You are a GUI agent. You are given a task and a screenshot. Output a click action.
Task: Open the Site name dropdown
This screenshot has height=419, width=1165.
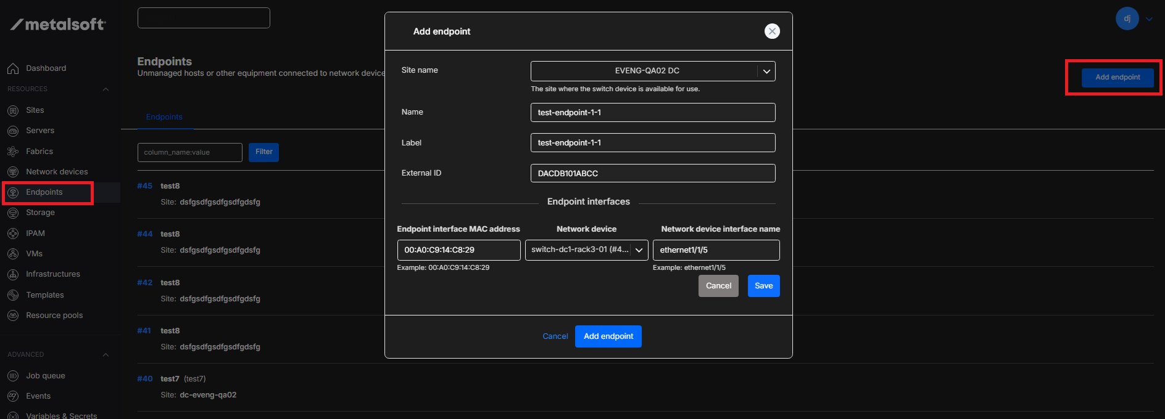pyautogui.click(x=766, y=71)
